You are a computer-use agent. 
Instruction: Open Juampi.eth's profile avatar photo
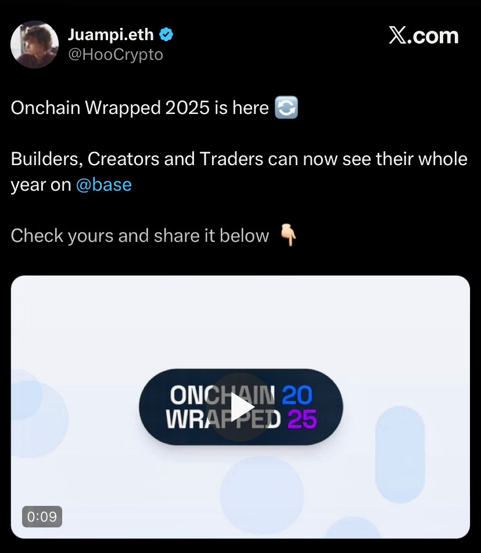[34, 44]
